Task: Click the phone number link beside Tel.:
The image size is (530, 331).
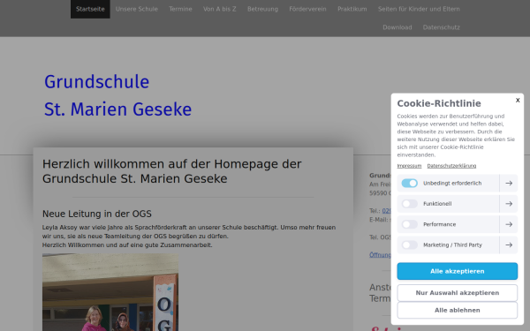Action: pos(387,211)
